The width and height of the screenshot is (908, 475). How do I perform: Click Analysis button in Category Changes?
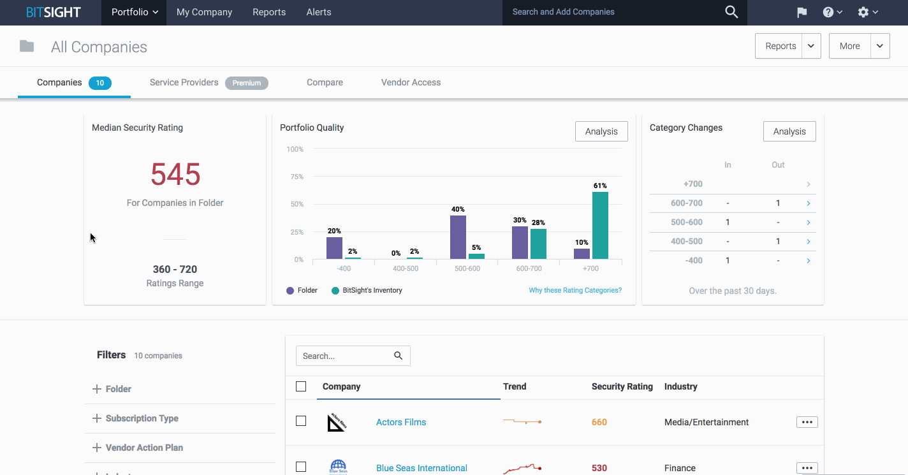click(x=789, y=131)
